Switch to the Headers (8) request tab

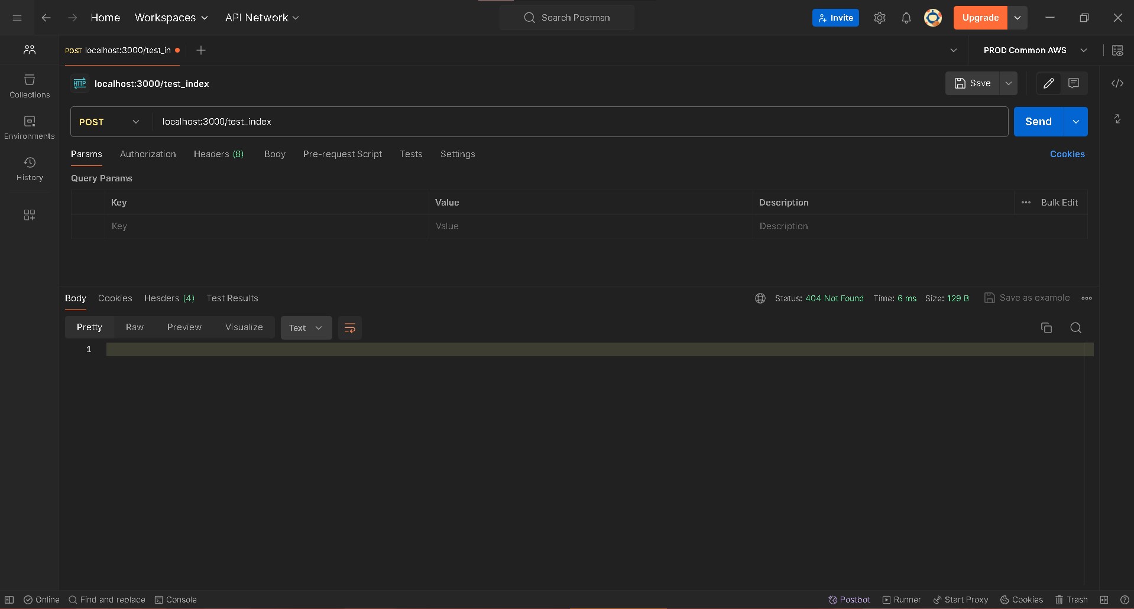tap(218, 154)
